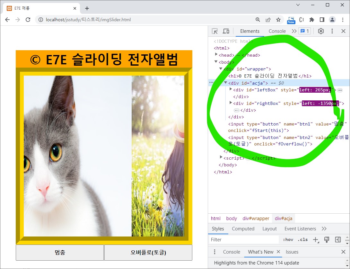Screen dimensions: 350x269
Task: Click the meadow girl image in slider
Action: (158, 156)
